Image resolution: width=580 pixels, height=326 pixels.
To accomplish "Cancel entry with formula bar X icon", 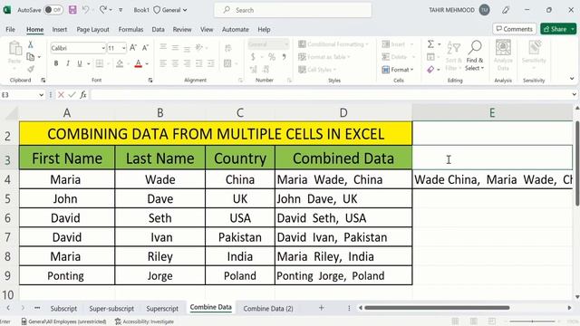I will coord(61,95).
